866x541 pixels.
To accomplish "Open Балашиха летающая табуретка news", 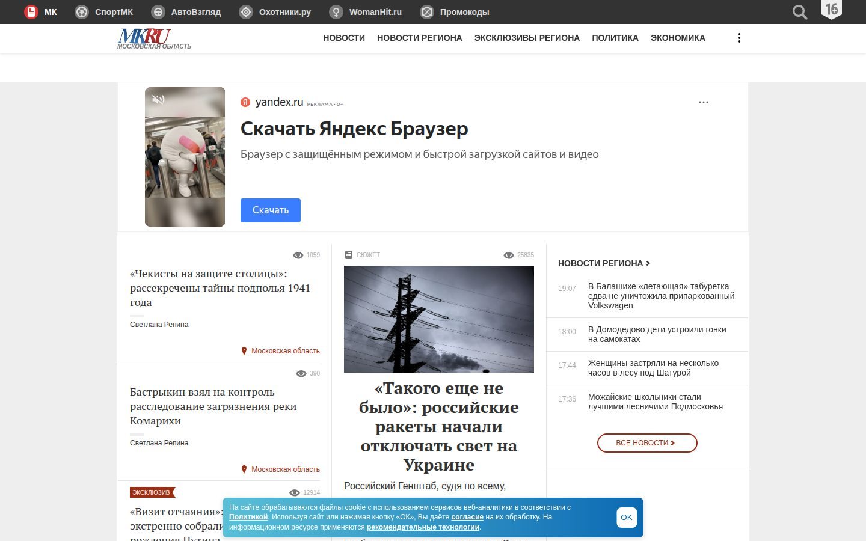I will 661,296.
